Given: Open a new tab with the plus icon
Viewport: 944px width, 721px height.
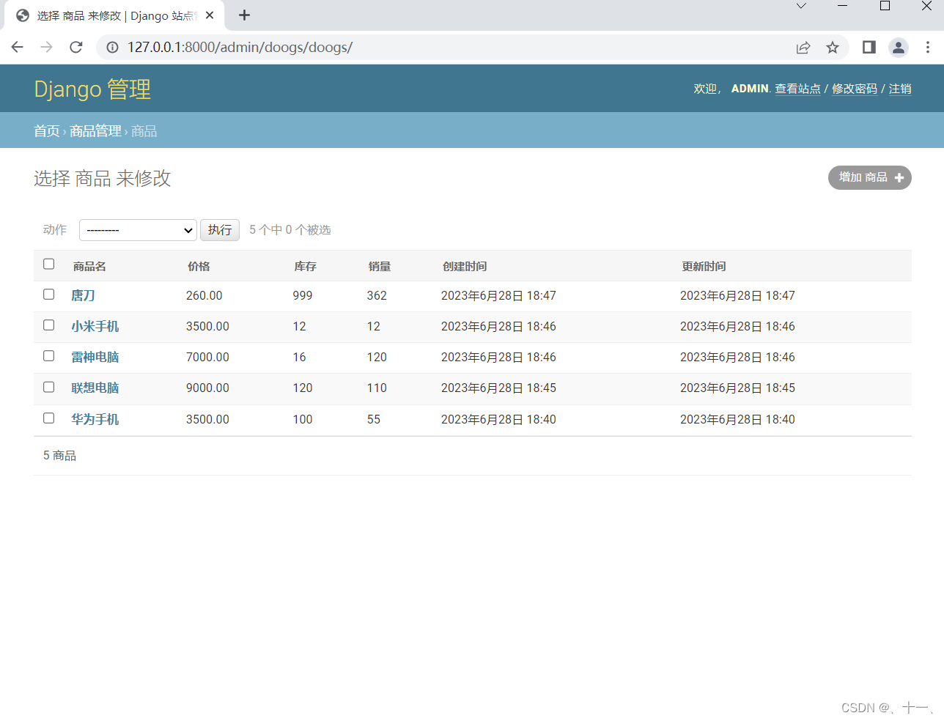Looking at the screenshot, I should (245, 15).
